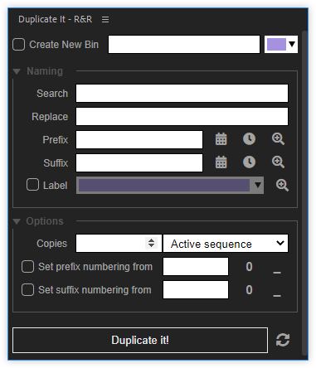Viewport: 316px width, 368px height.
Task: Toggle the Label checkbox
Action: (x=32, y=185)
